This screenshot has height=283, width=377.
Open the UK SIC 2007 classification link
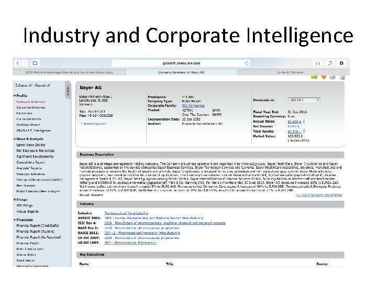pyautogui.click(x=141, y=238)
